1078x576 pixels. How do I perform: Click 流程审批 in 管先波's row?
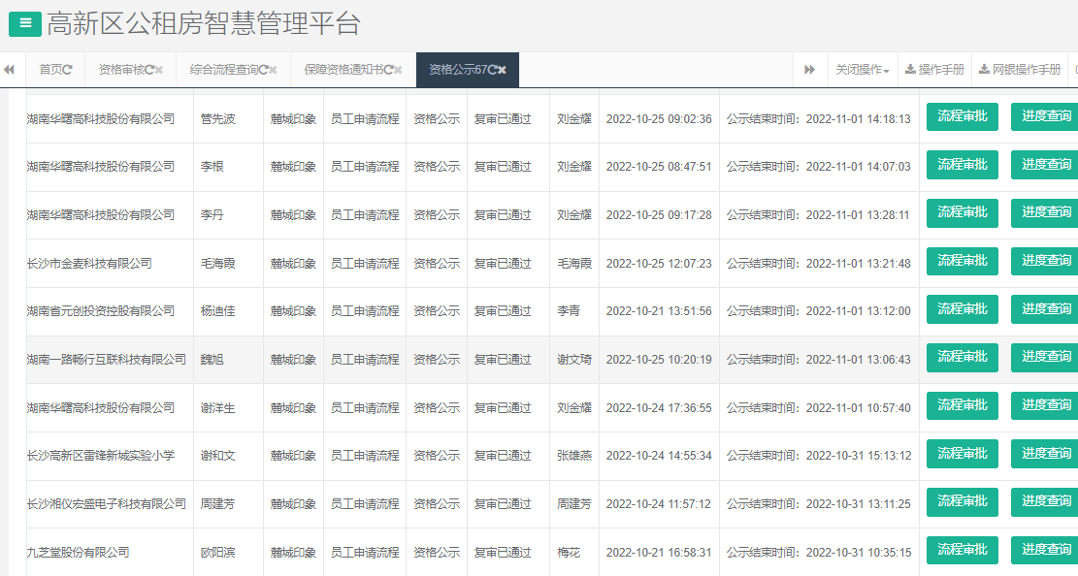pos(962,115)
